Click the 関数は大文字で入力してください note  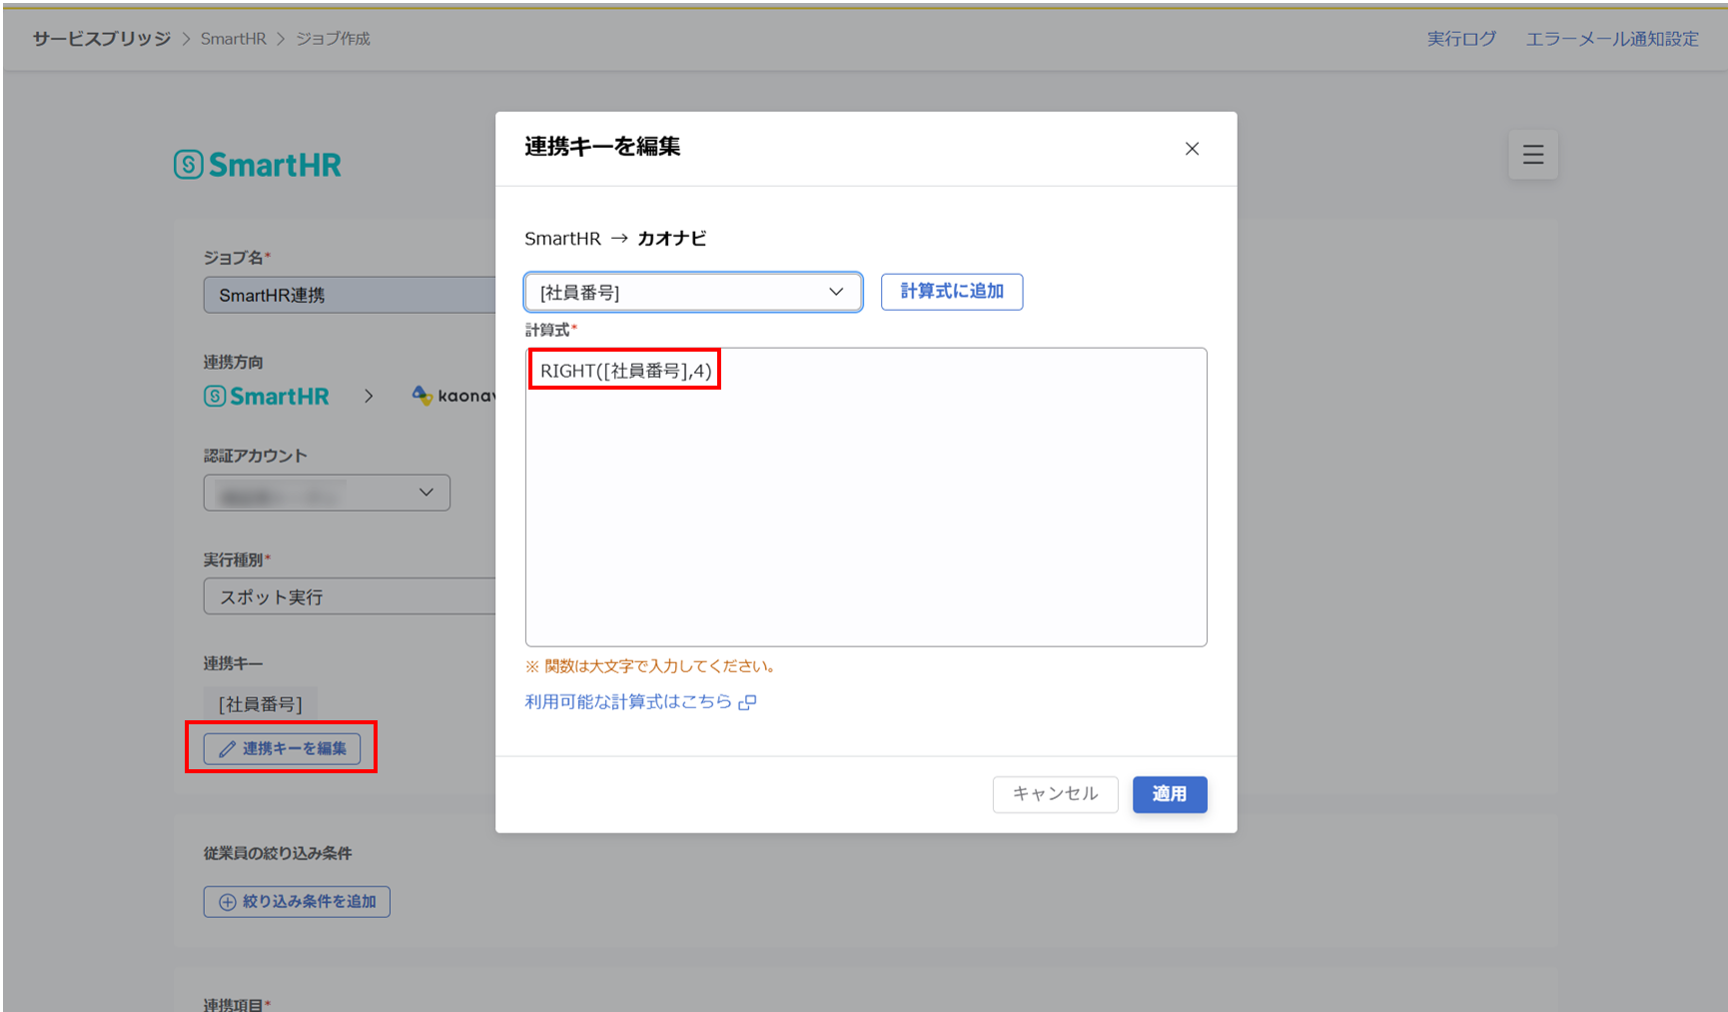pyautogui.click(x=652, y=666)
